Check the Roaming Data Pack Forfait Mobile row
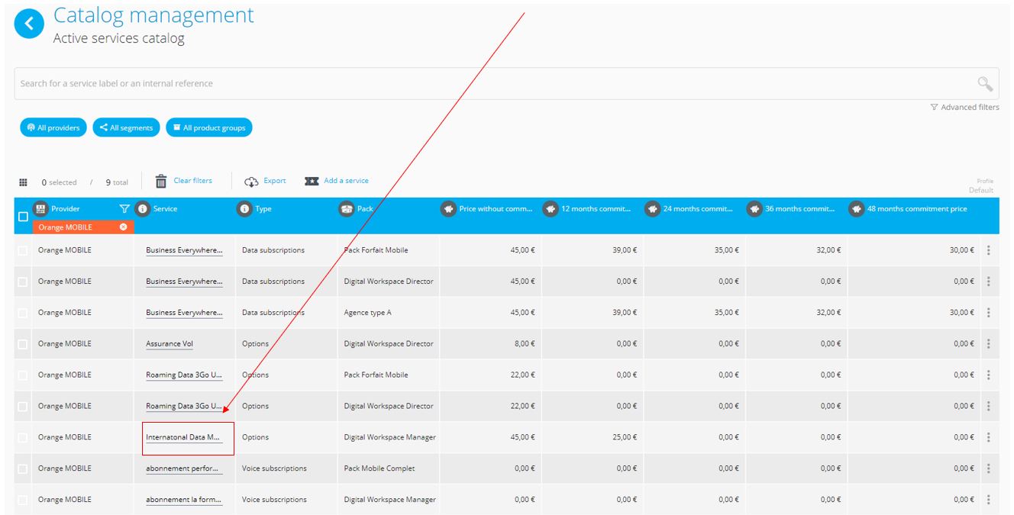The height and width of the screenshot is (515, 1014). point(23,375)
